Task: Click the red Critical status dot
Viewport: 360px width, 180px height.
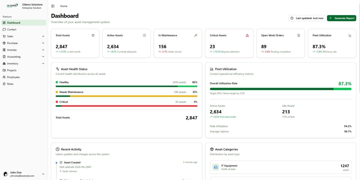Action: [57, 102]
